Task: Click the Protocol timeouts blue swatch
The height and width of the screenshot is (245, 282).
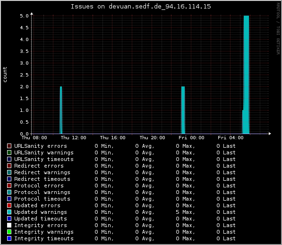Action: coord(9,199)
